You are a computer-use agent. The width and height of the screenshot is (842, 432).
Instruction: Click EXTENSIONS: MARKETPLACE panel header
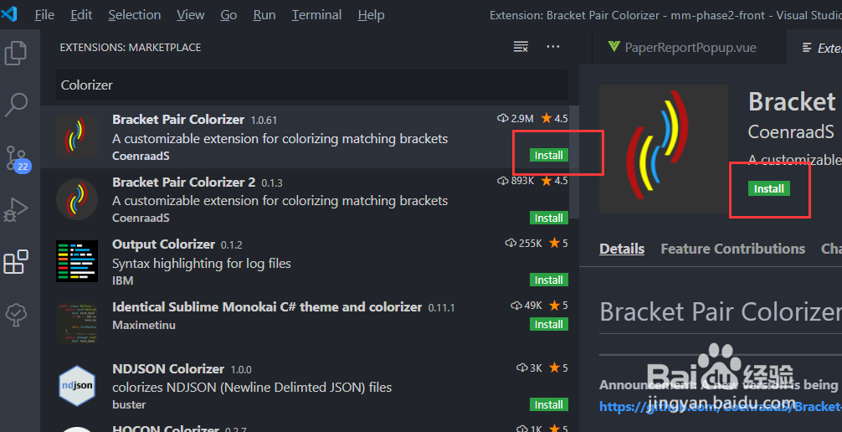pos(131,47)
